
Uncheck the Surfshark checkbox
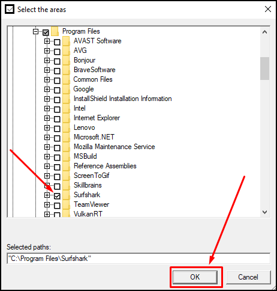click(x=57, y=196)
